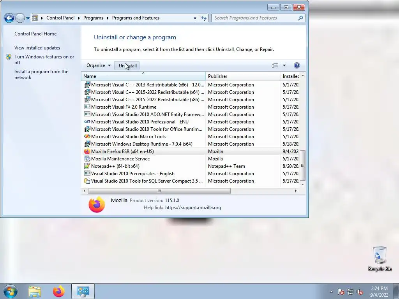Click the vertical scrollbar thumb
Image resolution: width=399 pixels, height=299 pixels.
(302, 165)
